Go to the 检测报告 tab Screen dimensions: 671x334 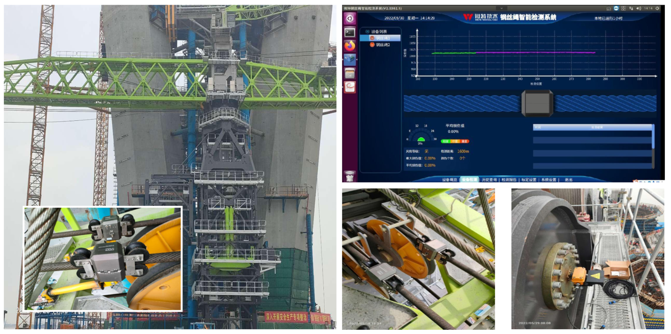509,180
